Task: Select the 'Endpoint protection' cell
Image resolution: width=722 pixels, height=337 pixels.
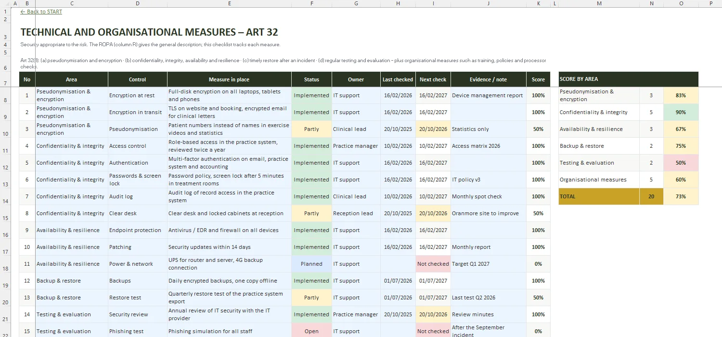Action: coord(138,230)
